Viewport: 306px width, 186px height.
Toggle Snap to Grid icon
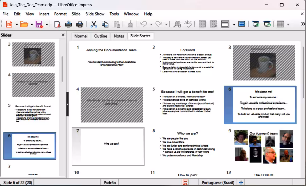(214, 24)
